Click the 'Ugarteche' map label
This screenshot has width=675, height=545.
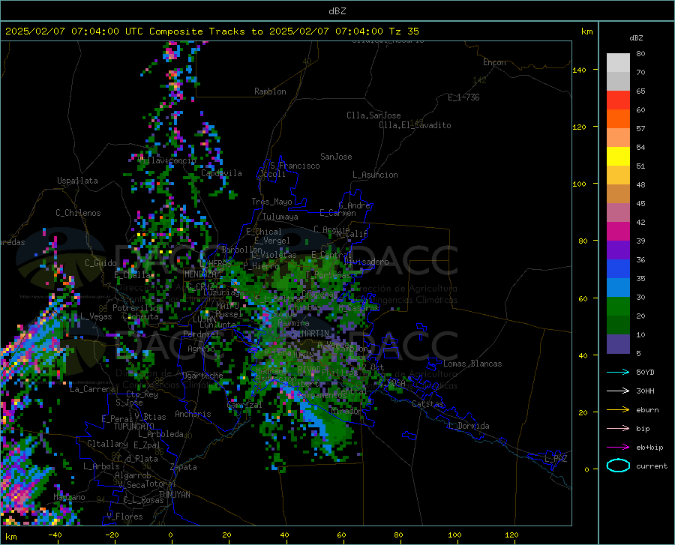pos(202,376)
